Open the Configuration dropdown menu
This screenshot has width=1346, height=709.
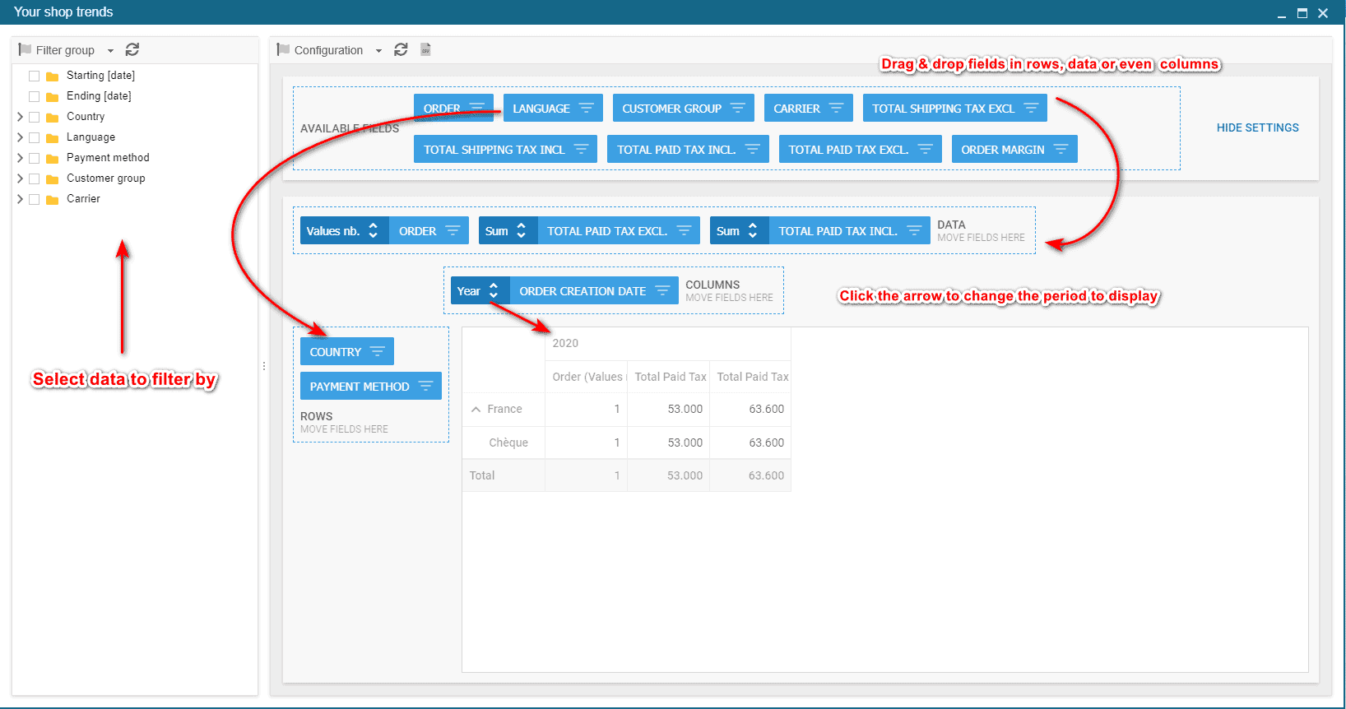pos(378,51)
